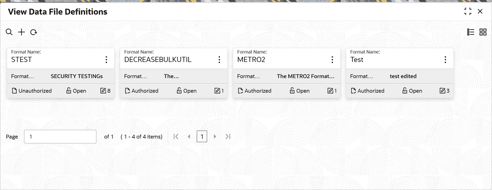Select the DECREASEBULKUTIL format name
Viewport: 492px width, 190px height.
point(158,60)
